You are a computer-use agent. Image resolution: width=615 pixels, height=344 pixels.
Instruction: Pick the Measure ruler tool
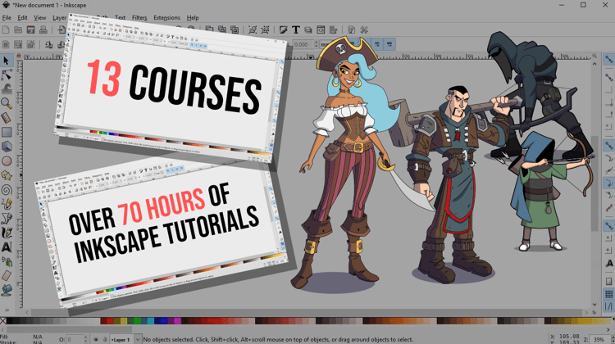click(7, 118)
